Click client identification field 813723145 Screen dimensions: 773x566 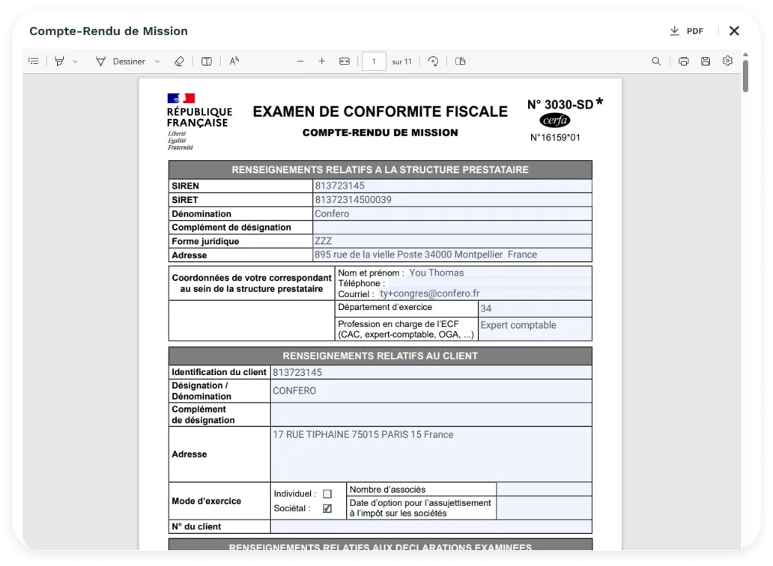pyautogui.click(x=431, y=372)
